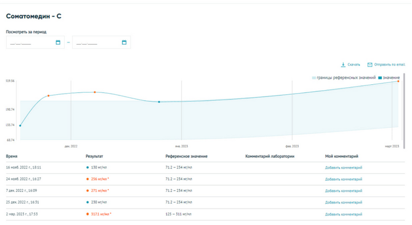412x225 pixels.
Task: Add comment for 2 мар. 2023 result
Action: 343,214
